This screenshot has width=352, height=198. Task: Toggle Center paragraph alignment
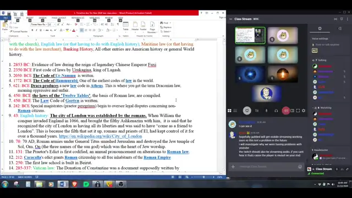pyautogui.click(x=86, y=30)
